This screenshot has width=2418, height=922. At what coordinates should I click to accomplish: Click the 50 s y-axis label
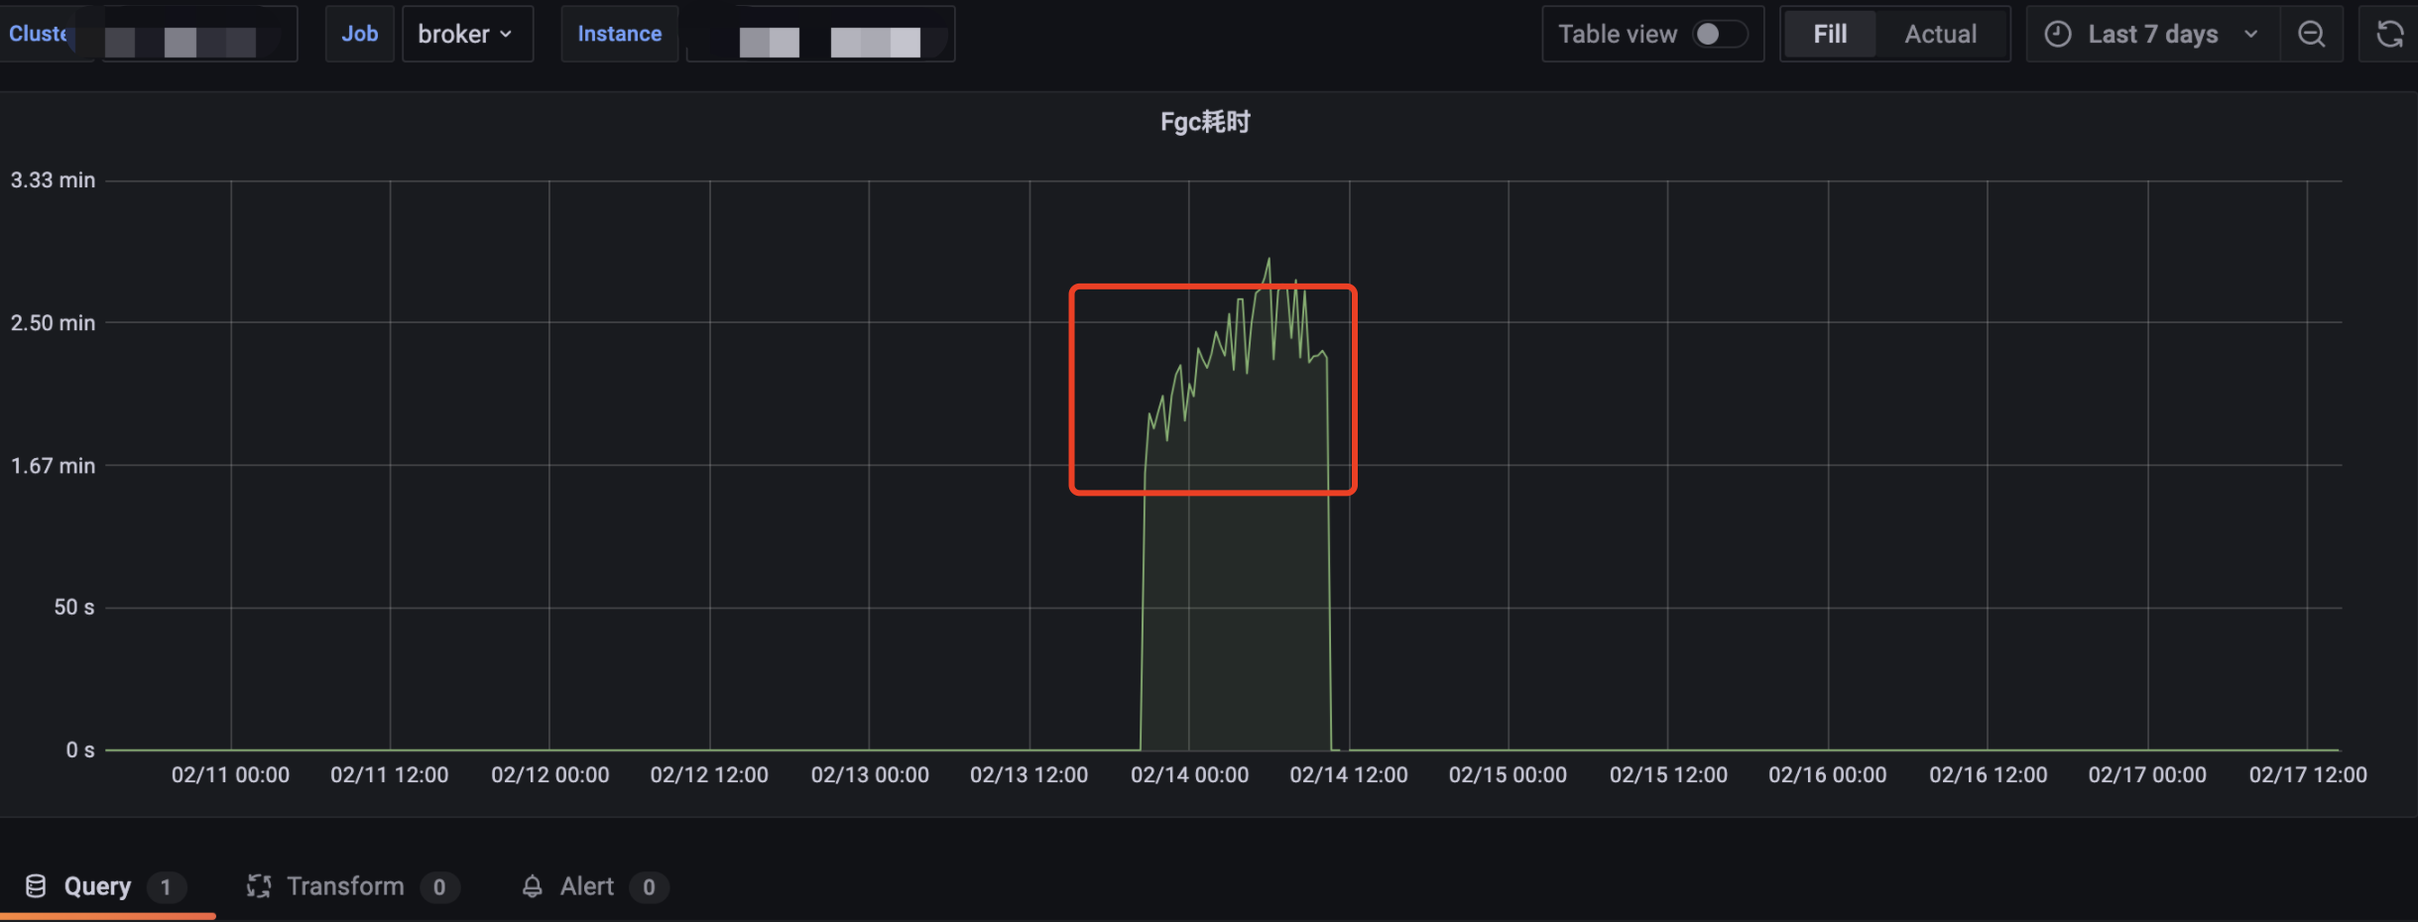[74, 608]
